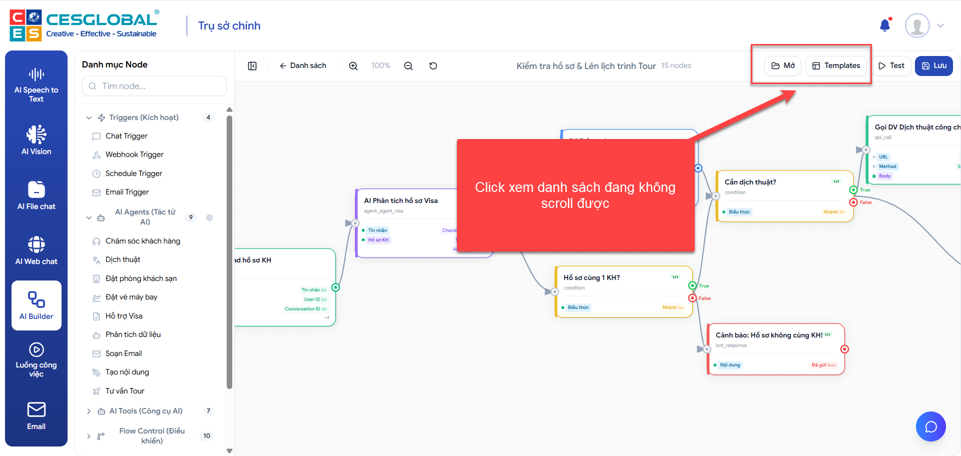The width and height of the screenshot is (961, 456).
Task: Click the Templates button
Action: [x=836, y=66]
